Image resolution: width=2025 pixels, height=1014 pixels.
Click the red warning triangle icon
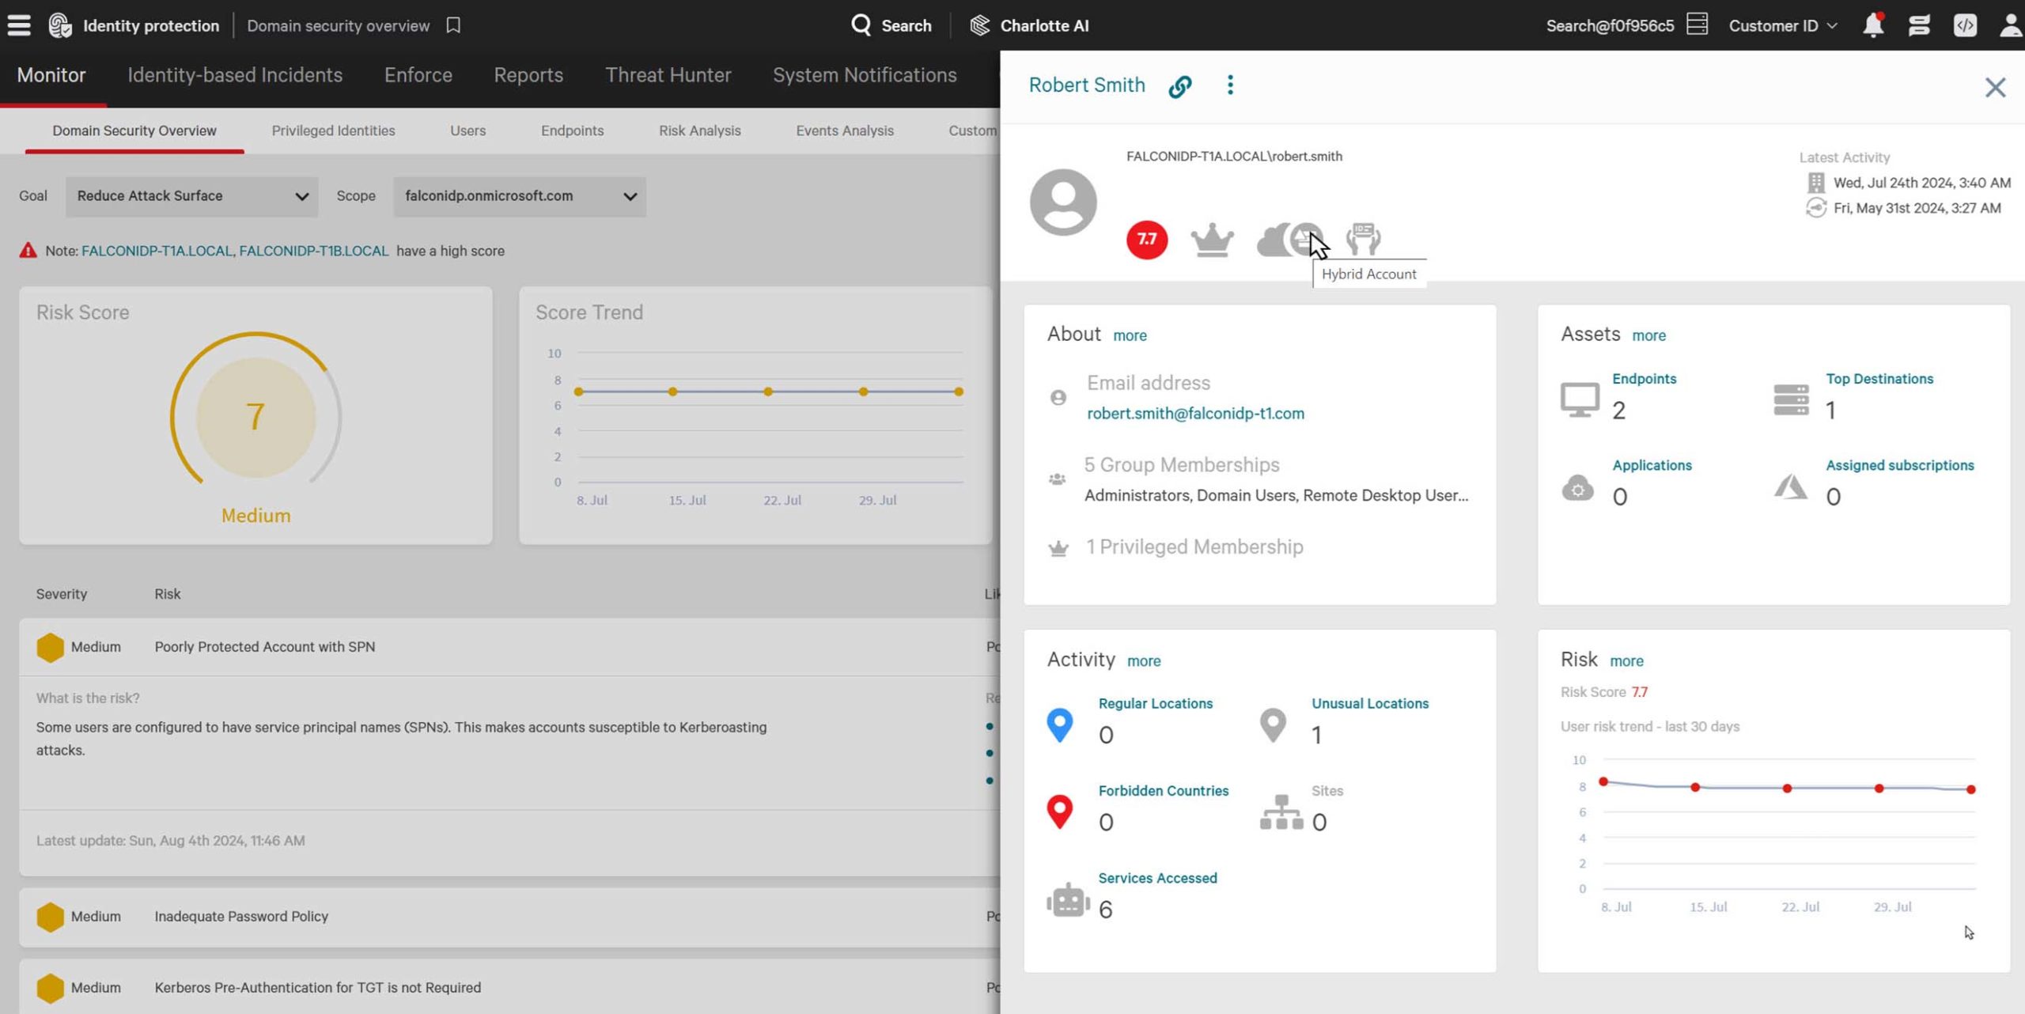point(28,251)
